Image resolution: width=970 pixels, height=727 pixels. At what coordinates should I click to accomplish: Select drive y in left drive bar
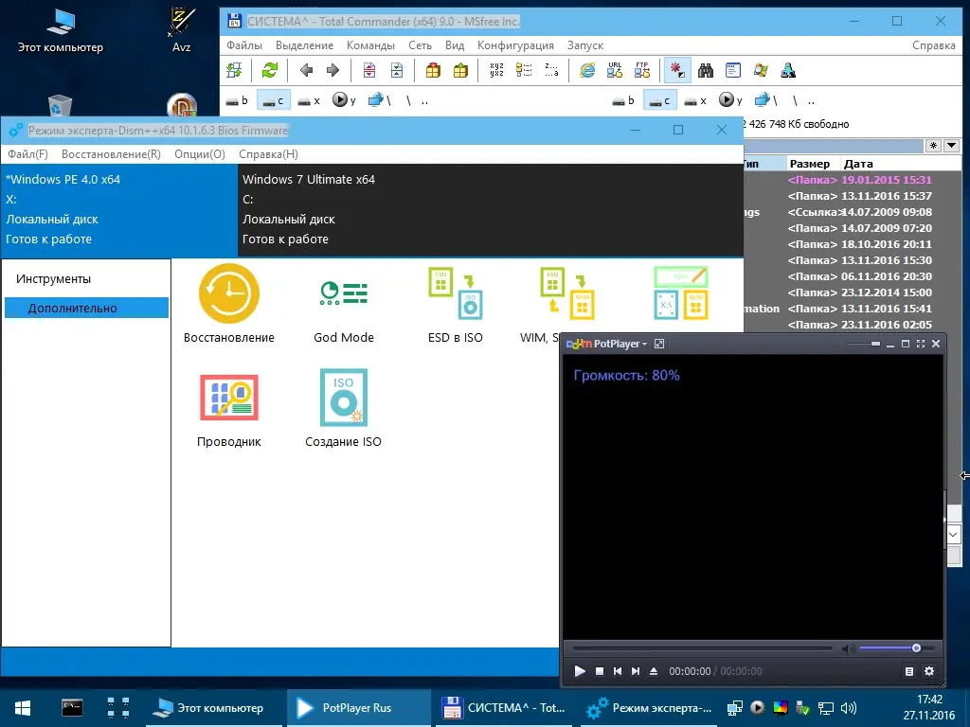344,100
